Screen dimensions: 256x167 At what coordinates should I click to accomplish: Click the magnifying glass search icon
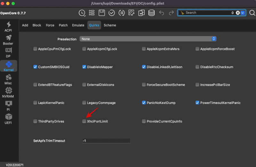(252, 13)
